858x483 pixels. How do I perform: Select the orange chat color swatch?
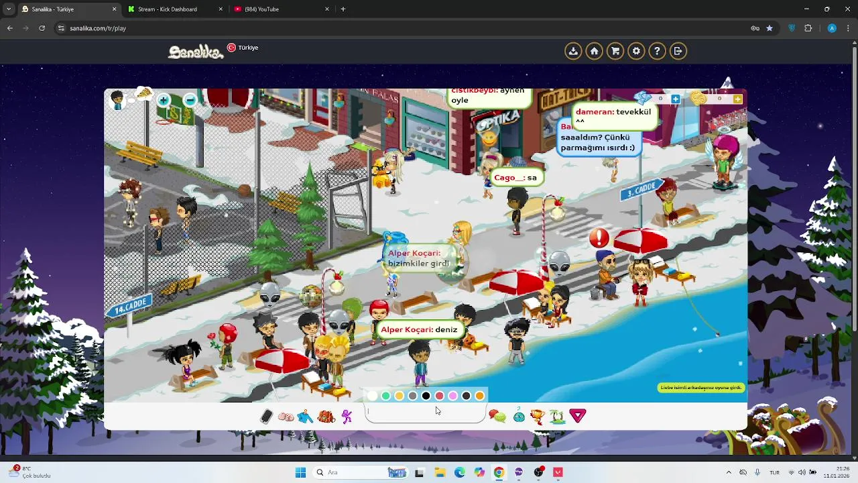click(480, 396)
